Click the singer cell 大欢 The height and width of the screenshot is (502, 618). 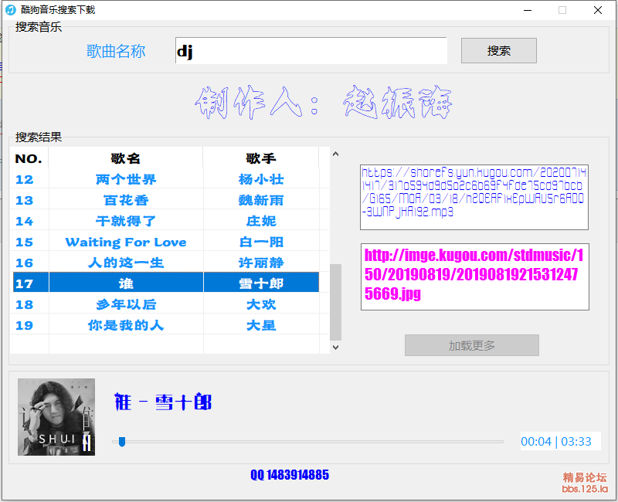[x=261, y=304]
